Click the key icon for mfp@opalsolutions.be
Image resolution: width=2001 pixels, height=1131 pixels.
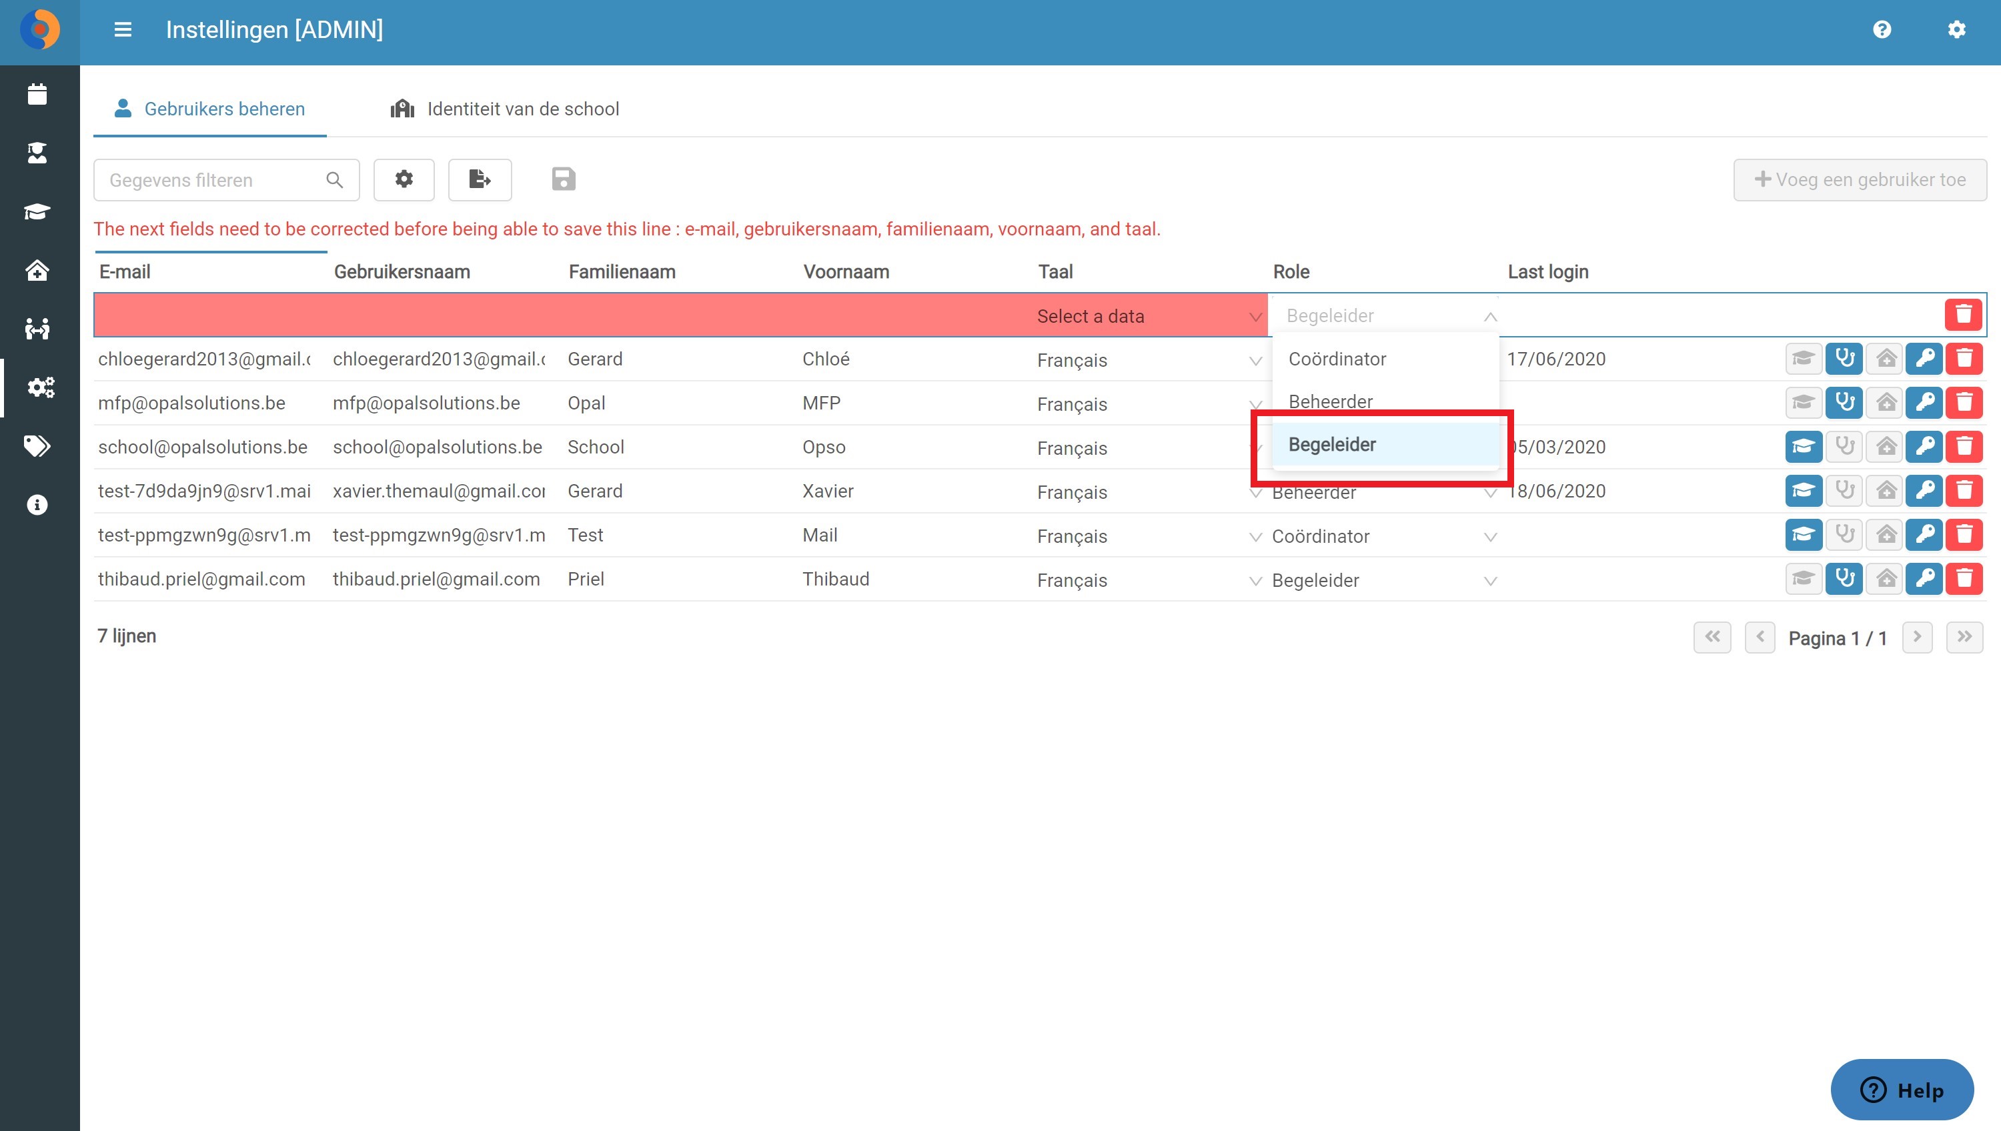coord(1924,402)
